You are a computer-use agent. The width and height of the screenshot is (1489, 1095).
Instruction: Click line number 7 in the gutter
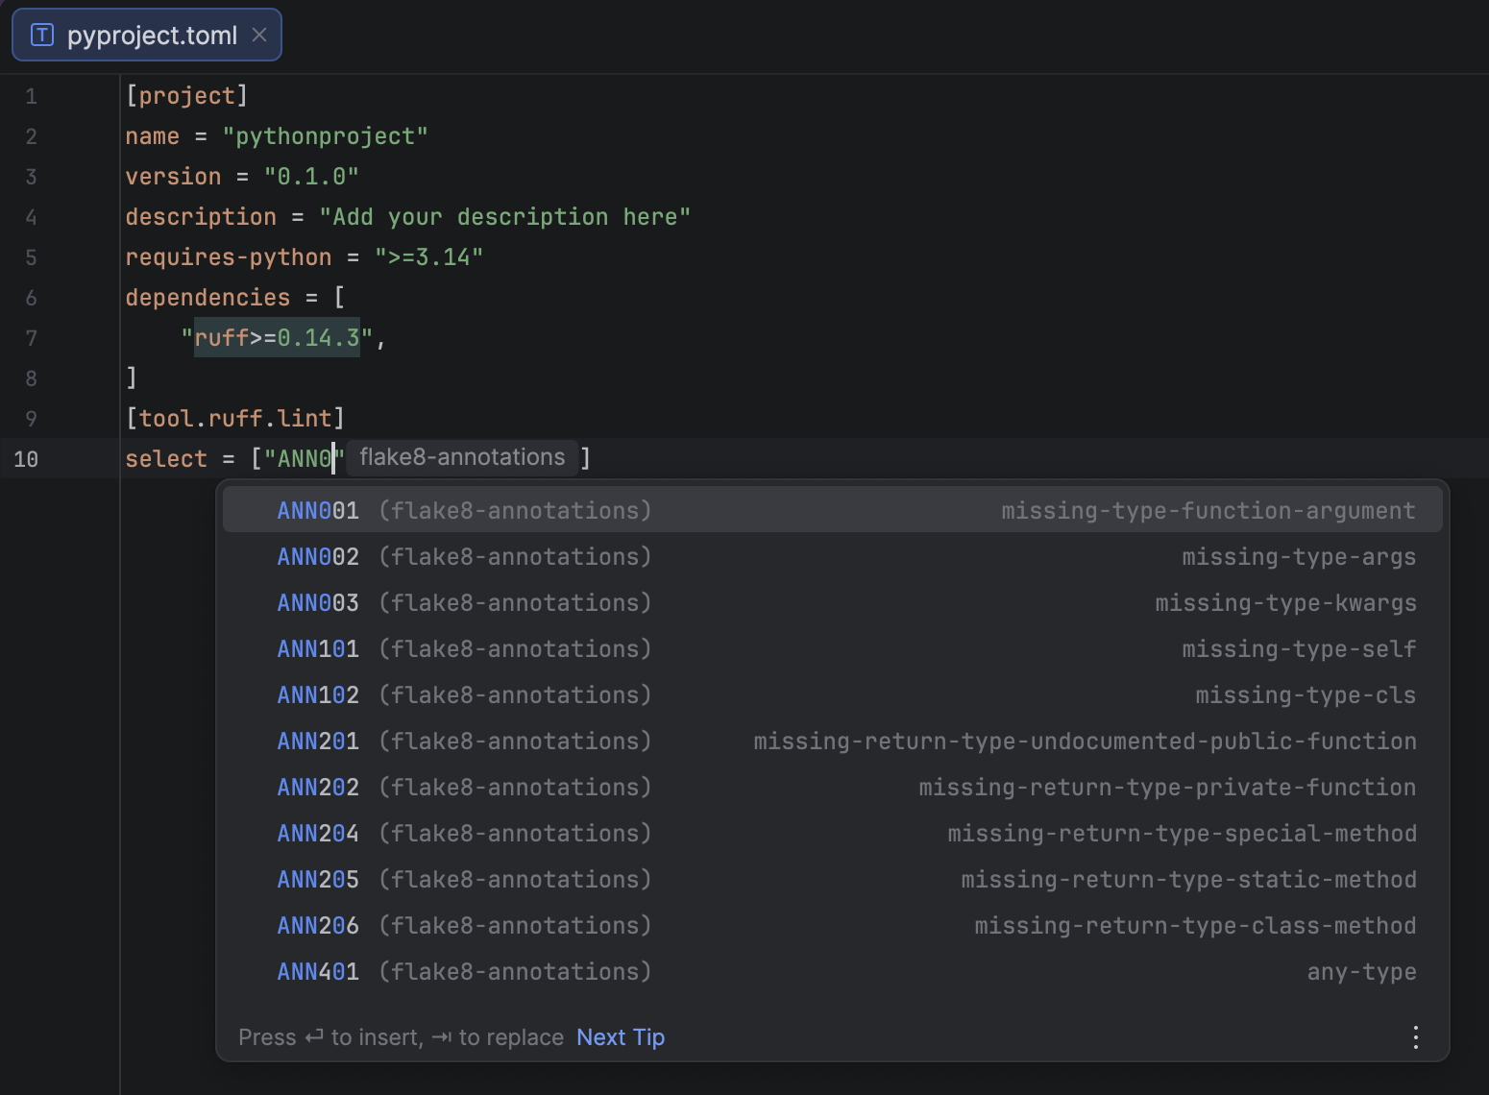click(31, 338)
